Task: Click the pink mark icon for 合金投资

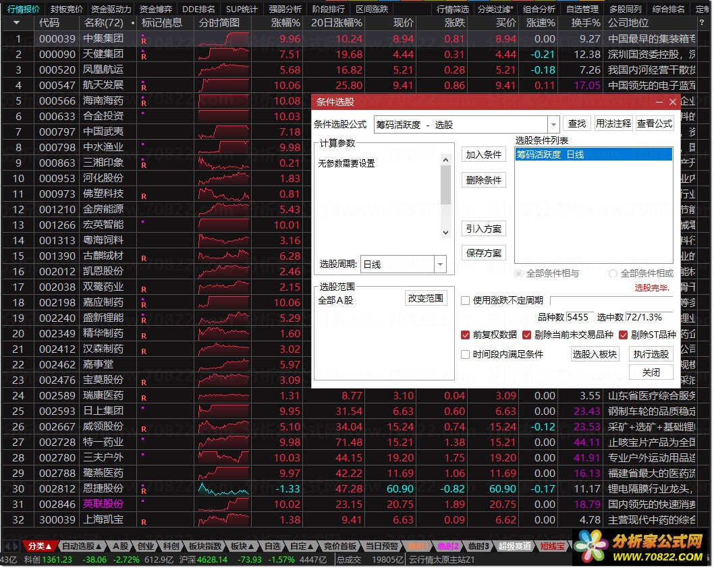Action: tap(143, 113)
